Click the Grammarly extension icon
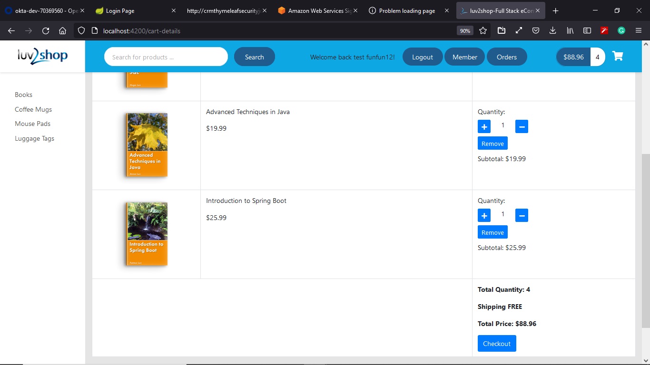 coord(621,31)
